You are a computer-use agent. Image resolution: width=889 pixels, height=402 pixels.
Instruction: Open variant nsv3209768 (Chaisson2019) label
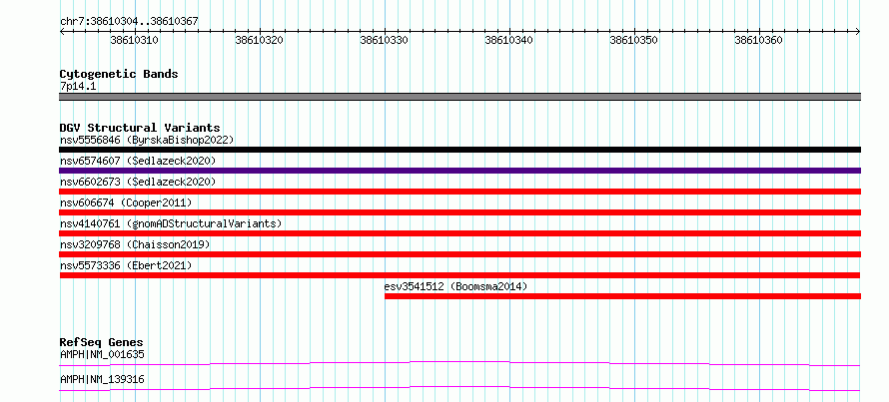point(135,244)
